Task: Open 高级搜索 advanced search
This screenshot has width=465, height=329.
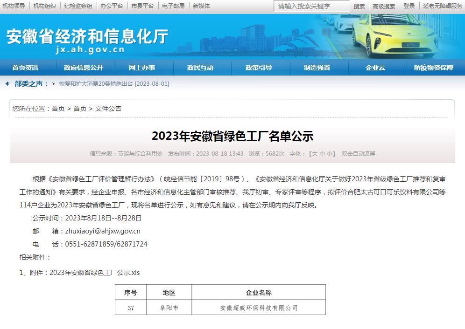Action: click(384, 6)
